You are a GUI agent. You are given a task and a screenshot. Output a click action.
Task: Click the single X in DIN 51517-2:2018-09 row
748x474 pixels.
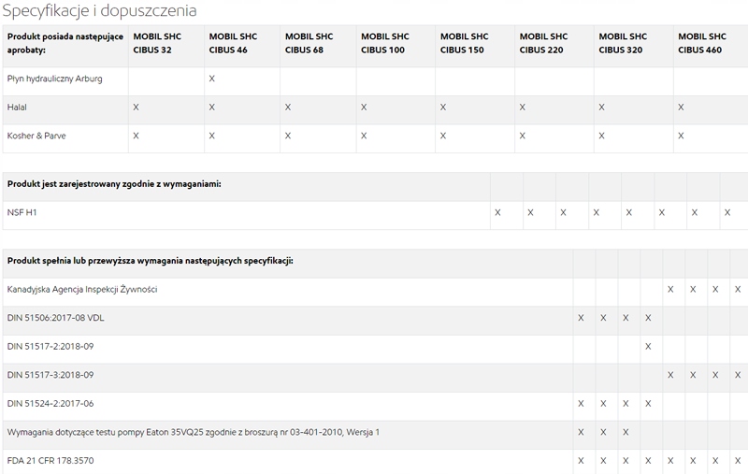[x=648, y=347]
